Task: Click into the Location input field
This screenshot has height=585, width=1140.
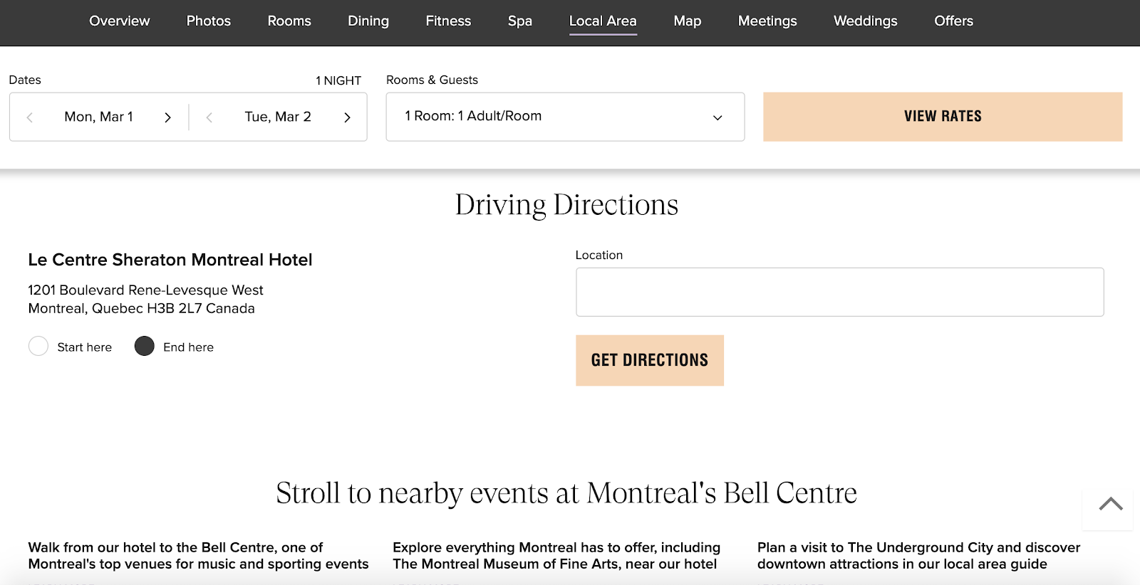Action: tap(840, 292)
